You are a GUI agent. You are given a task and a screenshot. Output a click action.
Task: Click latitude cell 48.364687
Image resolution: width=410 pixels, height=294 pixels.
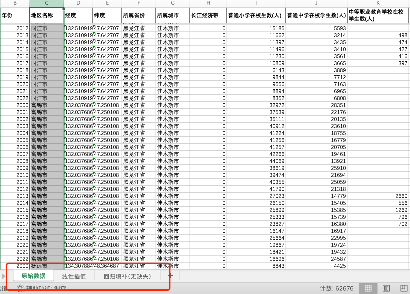click(x=107, y=266)
